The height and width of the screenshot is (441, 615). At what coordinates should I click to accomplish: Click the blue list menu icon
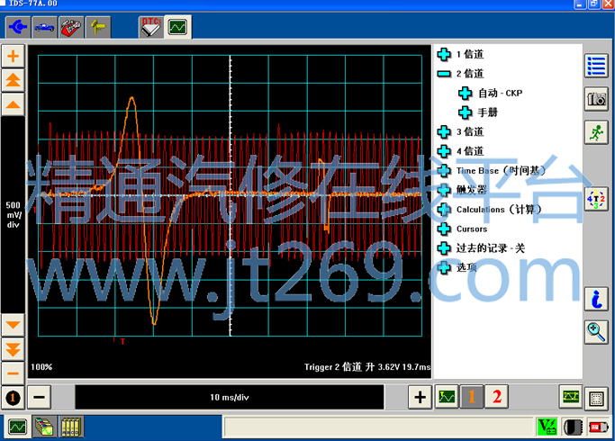596,66
